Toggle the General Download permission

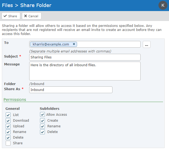point(8,121)
